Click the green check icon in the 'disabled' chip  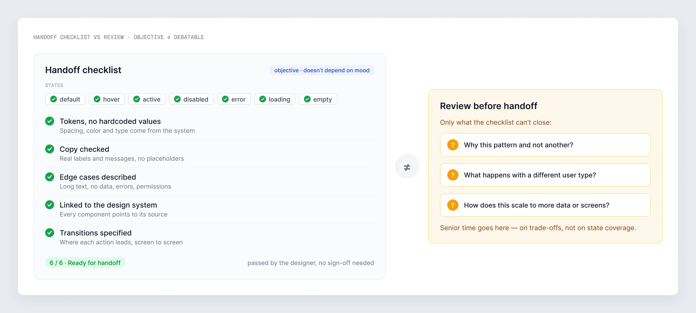pyautogui.click(x=177, y=99)
